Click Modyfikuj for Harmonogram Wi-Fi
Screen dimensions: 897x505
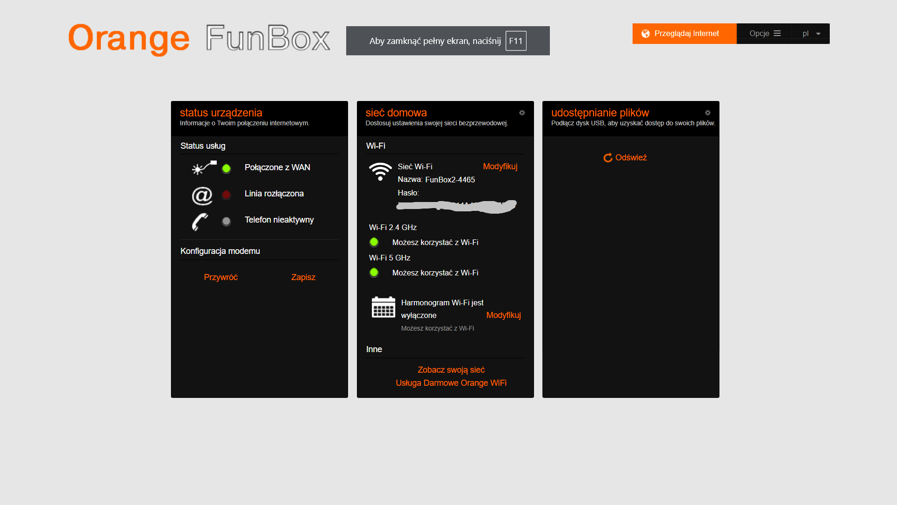coord(503,315)
